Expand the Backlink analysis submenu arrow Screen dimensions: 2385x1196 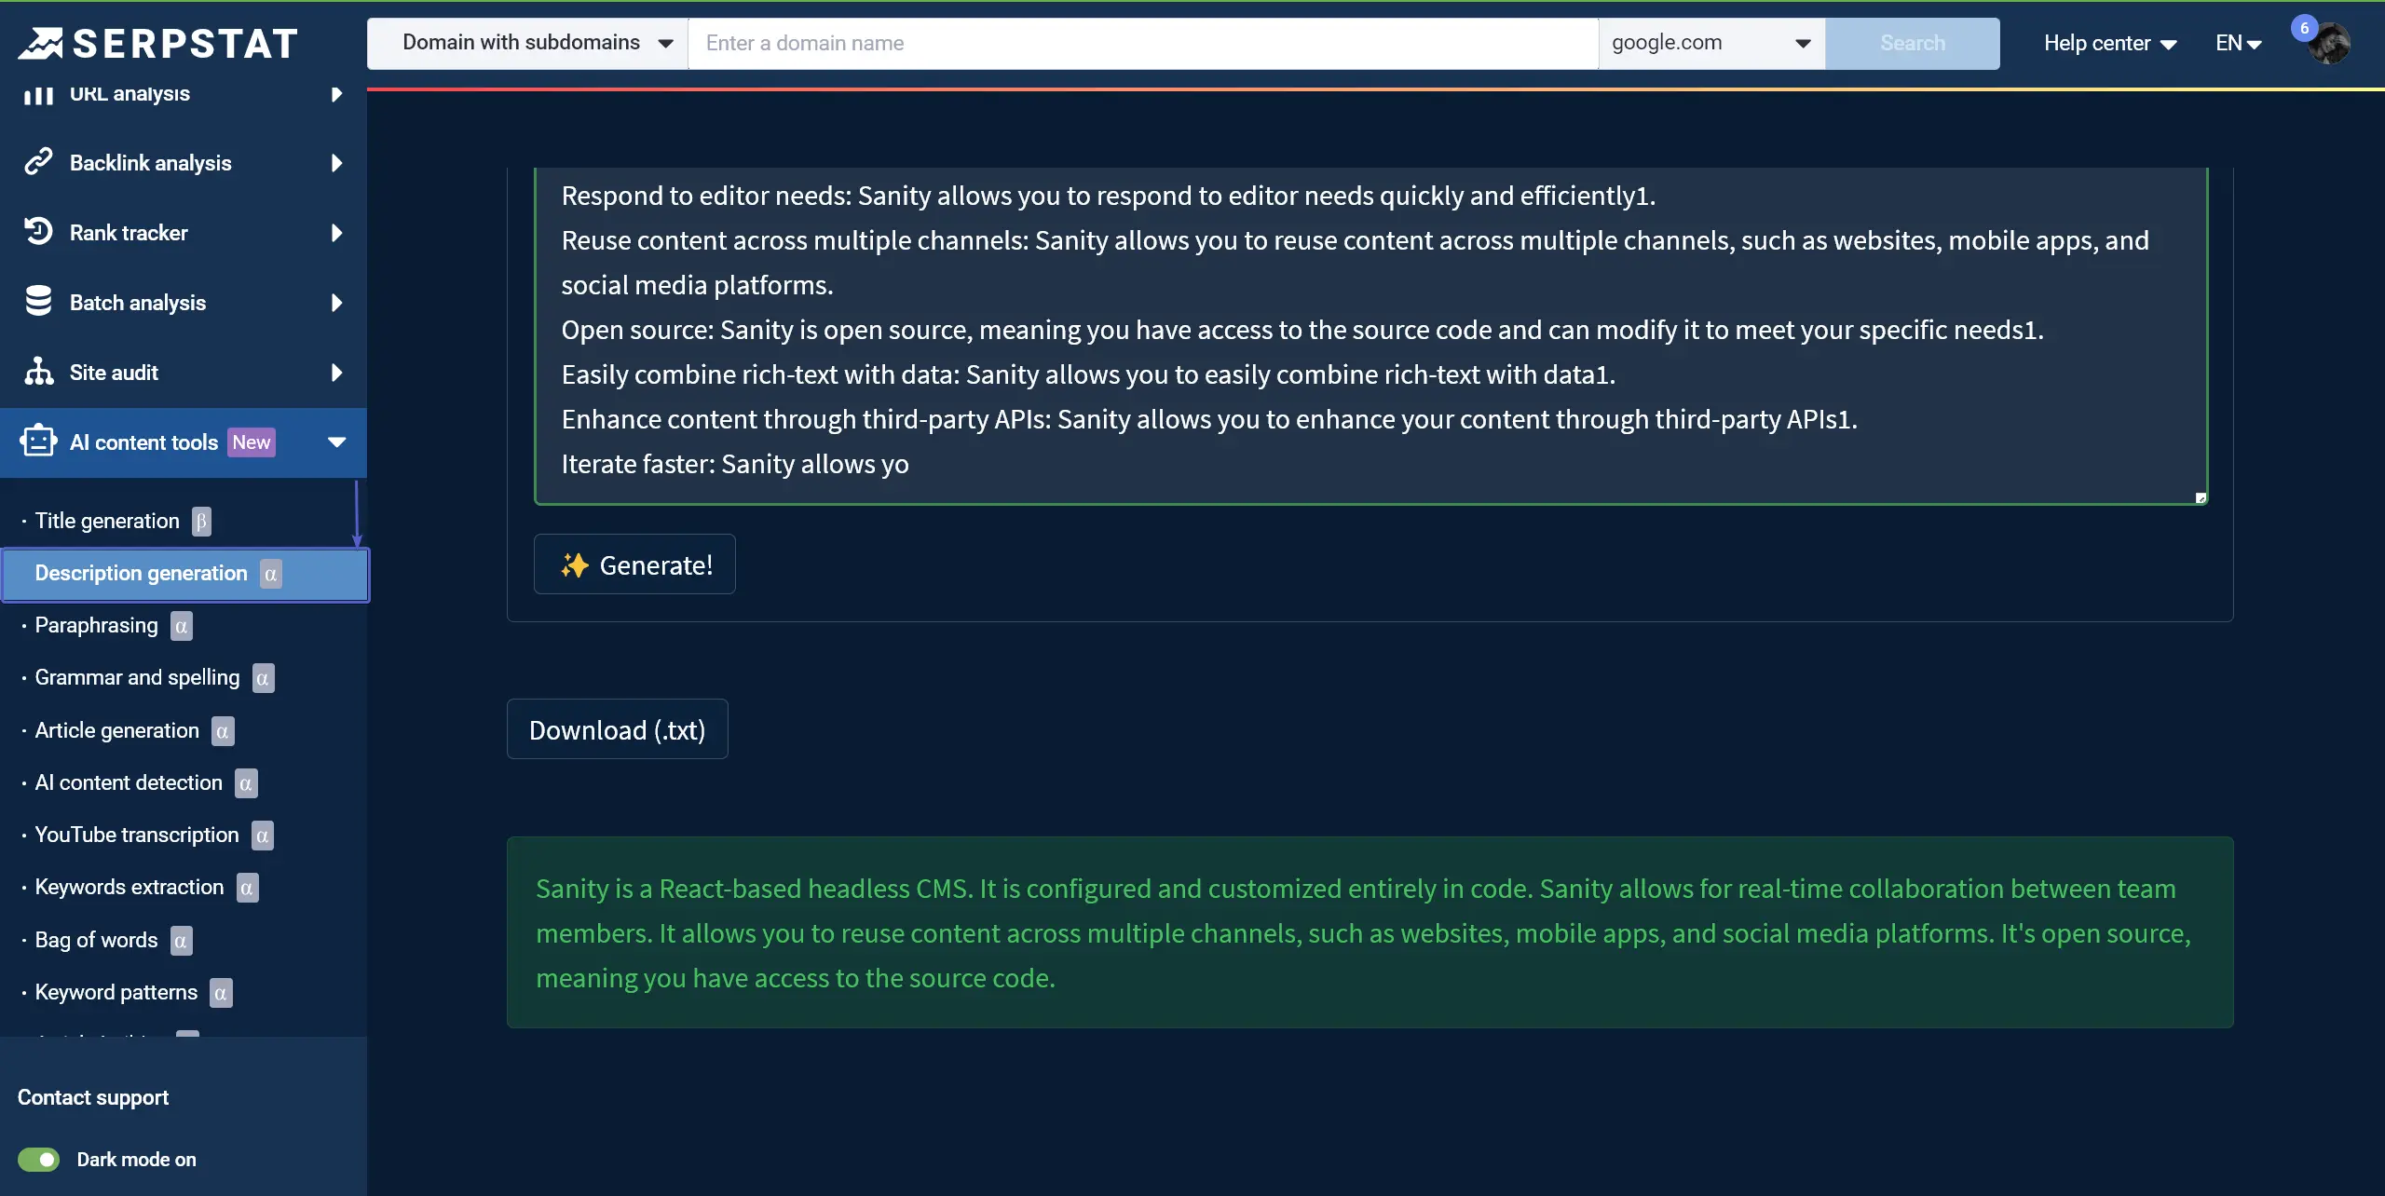coord(336,163)
